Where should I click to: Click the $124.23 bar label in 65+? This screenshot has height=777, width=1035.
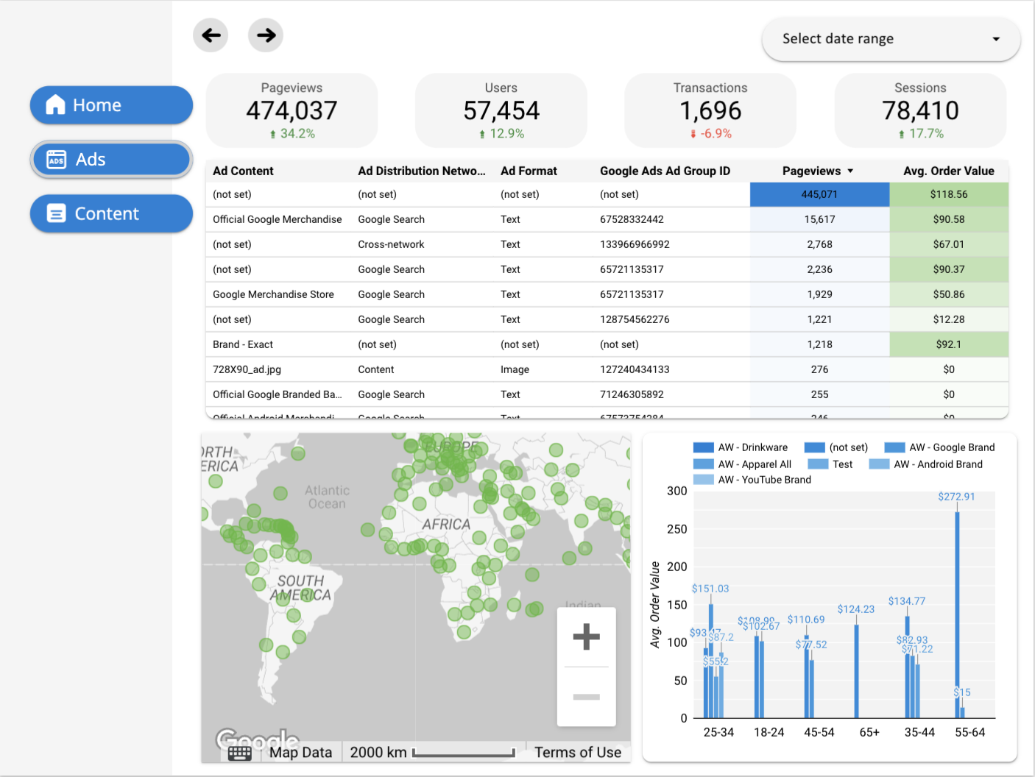pos(856,609)
